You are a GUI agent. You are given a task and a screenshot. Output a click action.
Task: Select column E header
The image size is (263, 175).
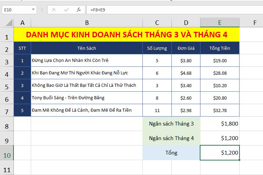click(220, 22)
